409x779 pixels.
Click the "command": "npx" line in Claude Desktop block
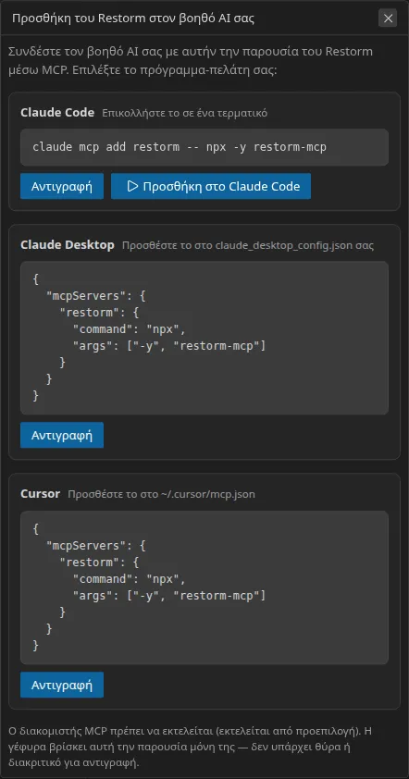click(x=130, y=328)
